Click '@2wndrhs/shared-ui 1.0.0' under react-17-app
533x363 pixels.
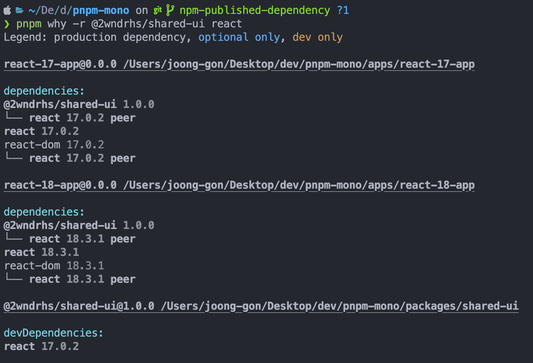(79, 104)
